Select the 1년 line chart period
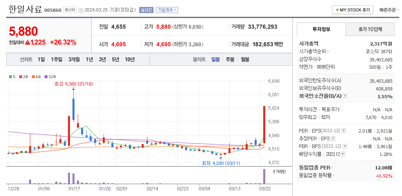 pos(89,60)
